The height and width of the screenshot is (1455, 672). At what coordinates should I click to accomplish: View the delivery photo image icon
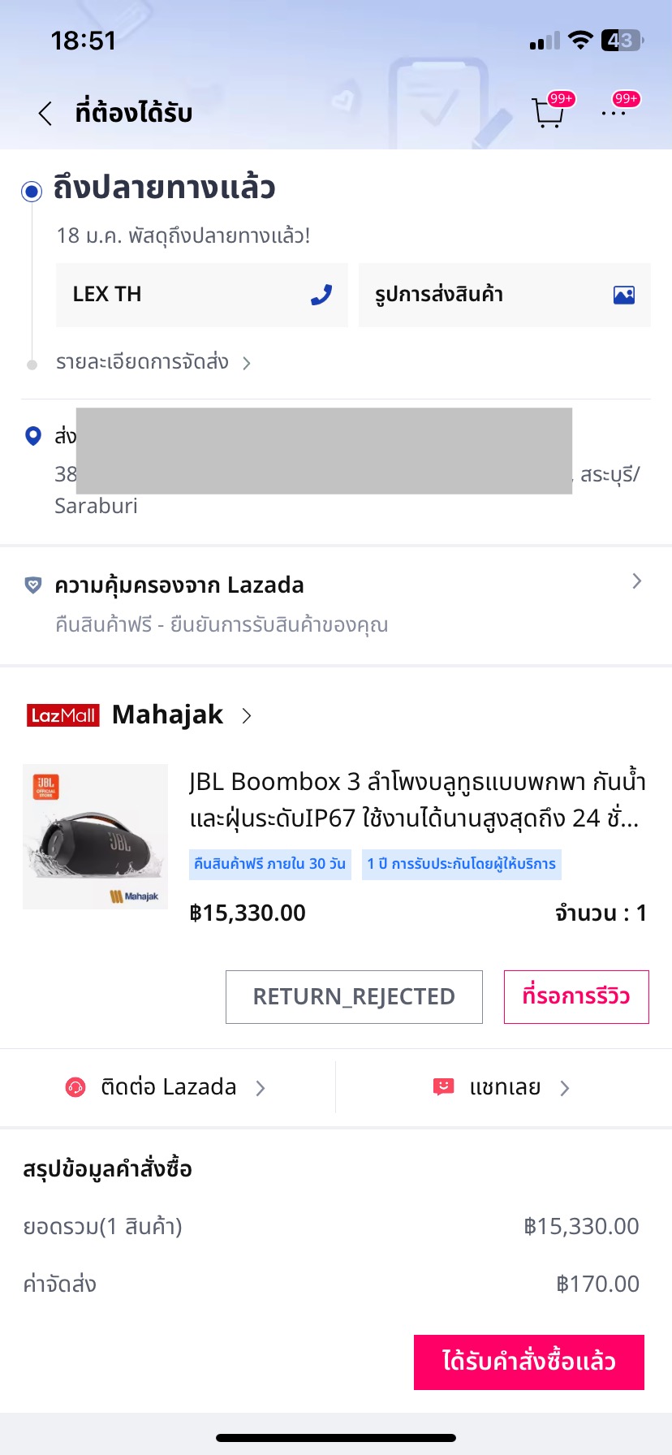[624, 295]
